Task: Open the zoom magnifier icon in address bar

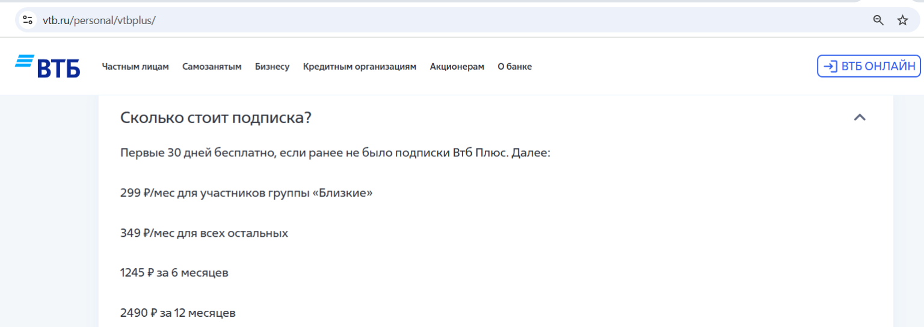Action: (x=878, y=20)
